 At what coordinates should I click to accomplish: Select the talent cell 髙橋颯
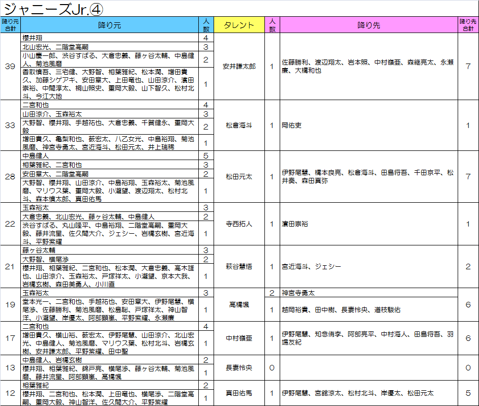(239, 305)
